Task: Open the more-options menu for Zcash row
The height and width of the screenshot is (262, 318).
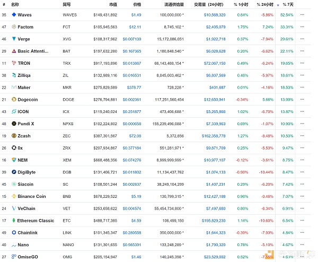Action: pyautogui.click(x=302, y=136)
